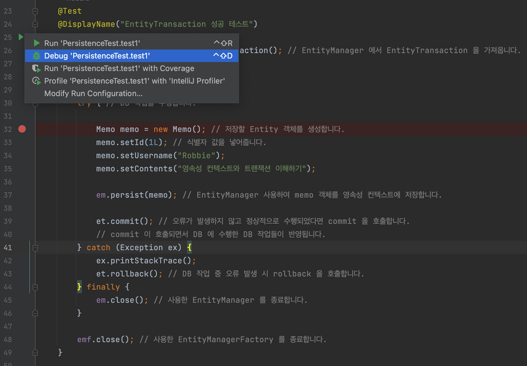Collapse the finally block fold marker at line 44
This screenshot has height=366, width=527.
[35, 287]
